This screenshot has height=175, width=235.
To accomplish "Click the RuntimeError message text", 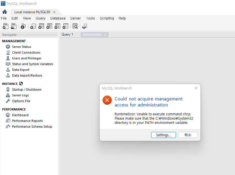I will [154, 118].
